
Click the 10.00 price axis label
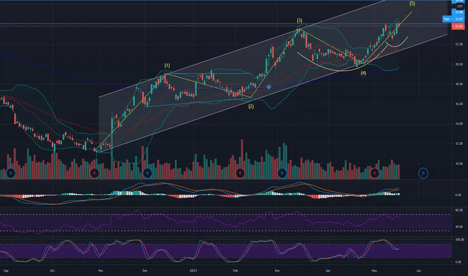click(459, 164)
